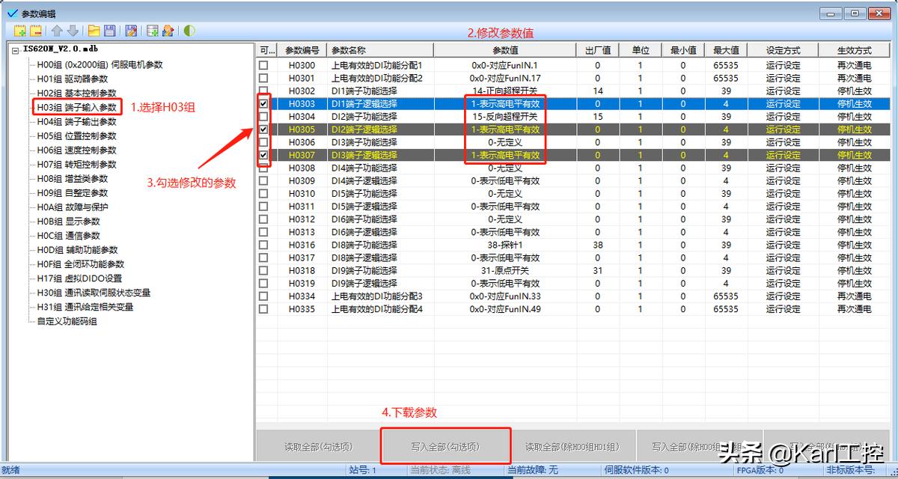Edit the H0302 value 14-正向超程开关
The width and height of the screenshot is (898, 479).
click(x=505, y=91)
